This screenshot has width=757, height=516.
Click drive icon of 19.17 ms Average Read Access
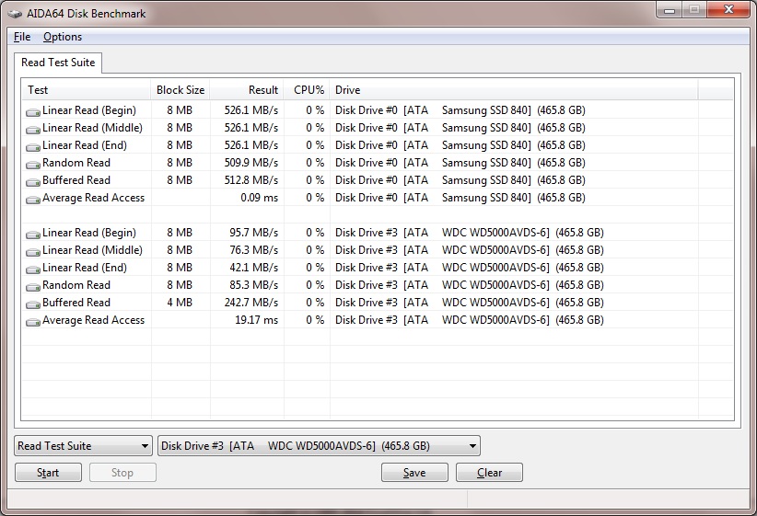[x=33, y=322]
